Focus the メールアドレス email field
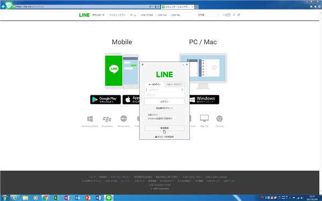322x201 pixels. [x=165, y=90]
